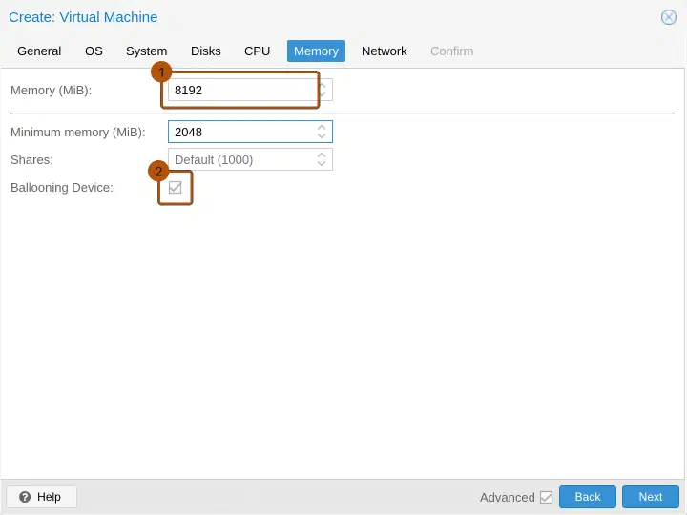Screen dimensions: 687x515
Task: Increase Minimum memory with up arrow
Action: click(322, 128)
